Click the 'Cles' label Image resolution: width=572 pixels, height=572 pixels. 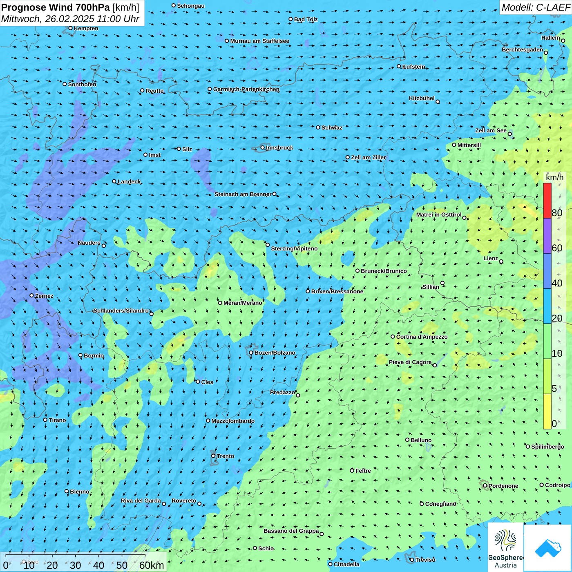coord(207,382)
